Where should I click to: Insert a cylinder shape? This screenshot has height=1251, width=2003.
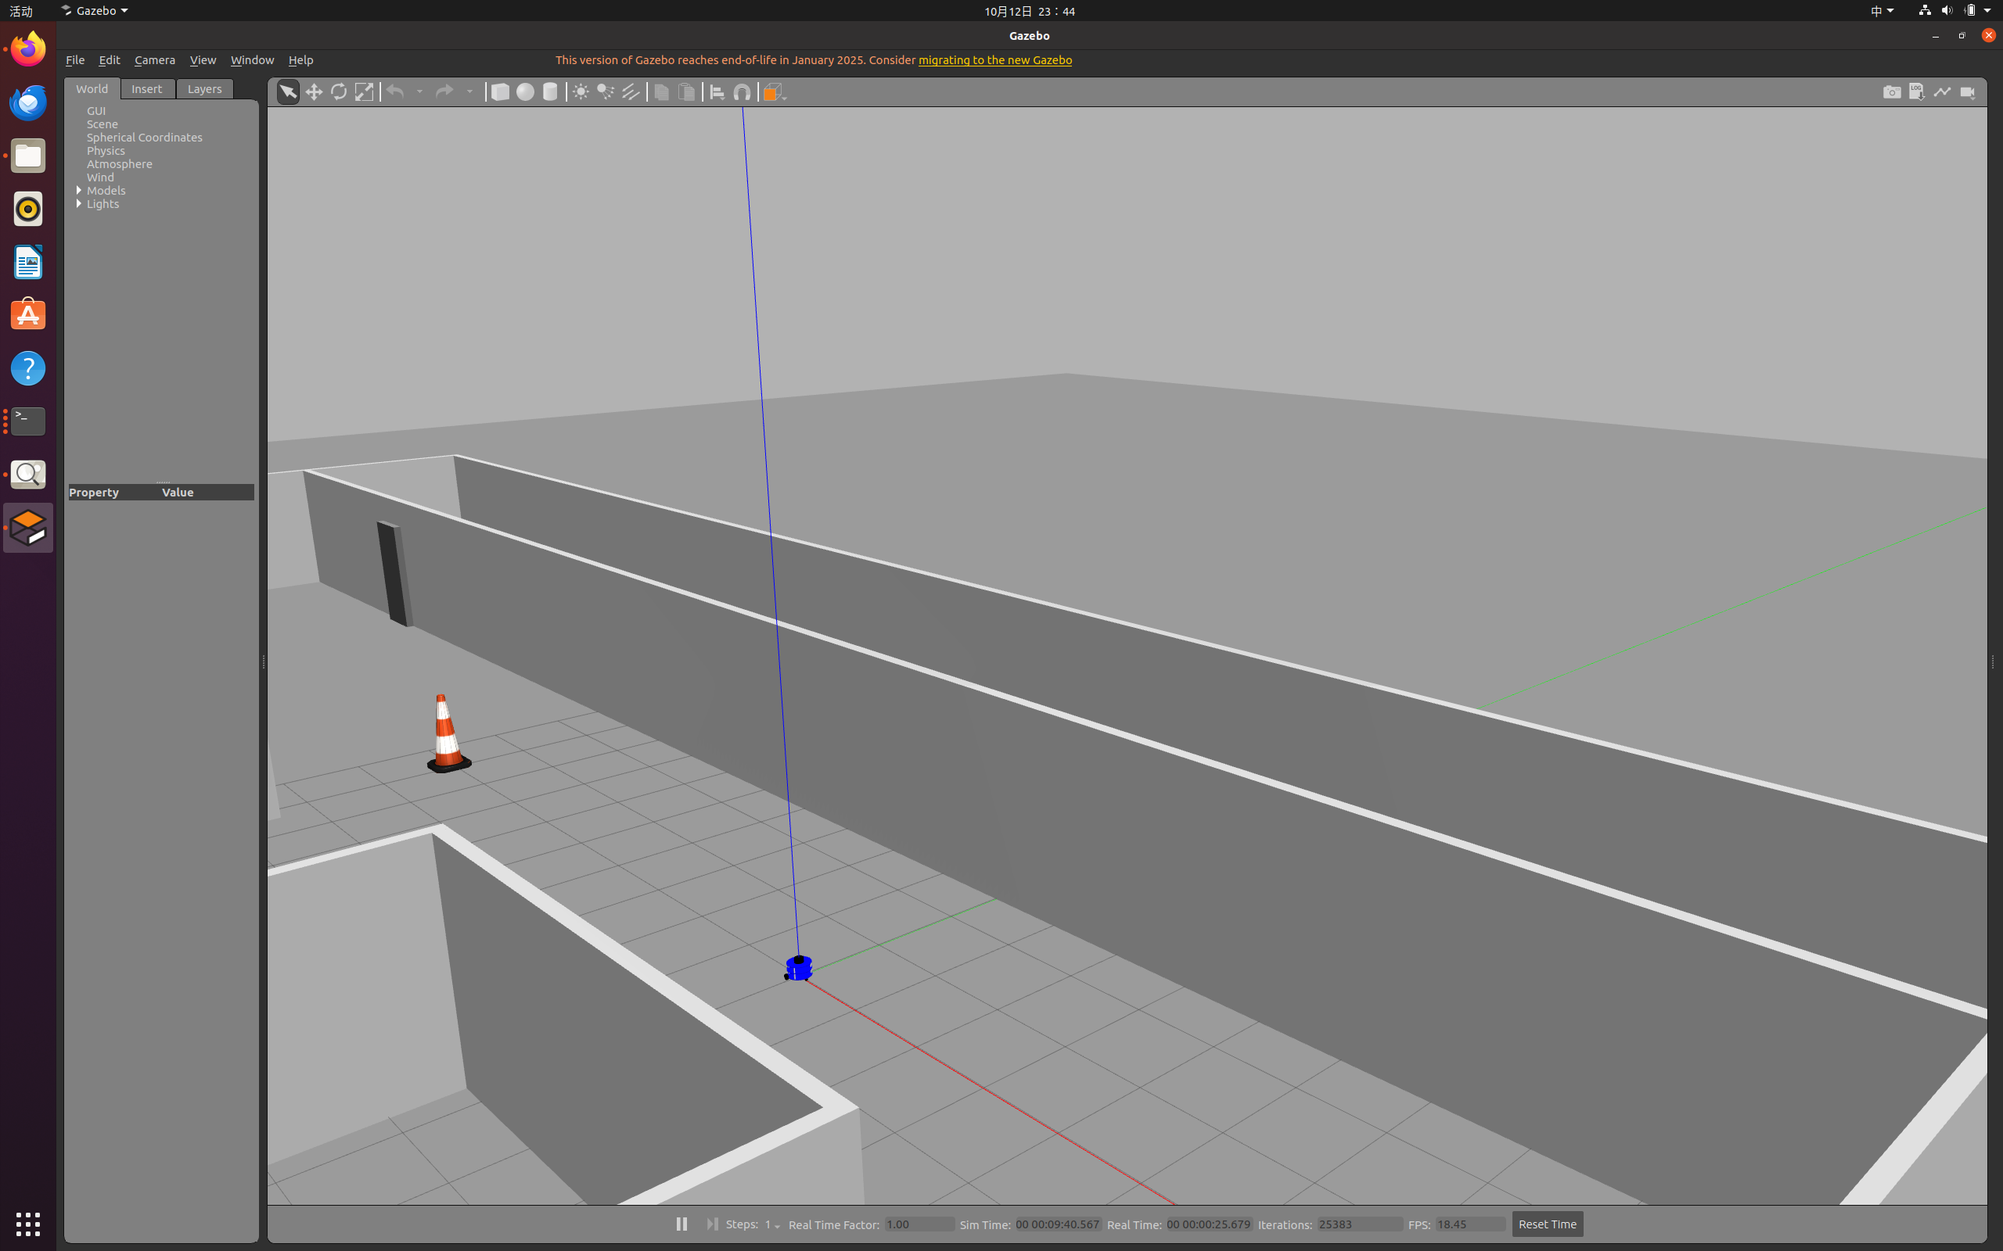[x=550, y=91]
